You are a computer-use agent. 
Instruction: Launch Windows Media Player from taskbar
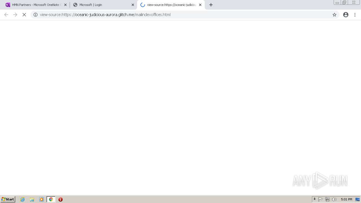[x=41, y=199]
